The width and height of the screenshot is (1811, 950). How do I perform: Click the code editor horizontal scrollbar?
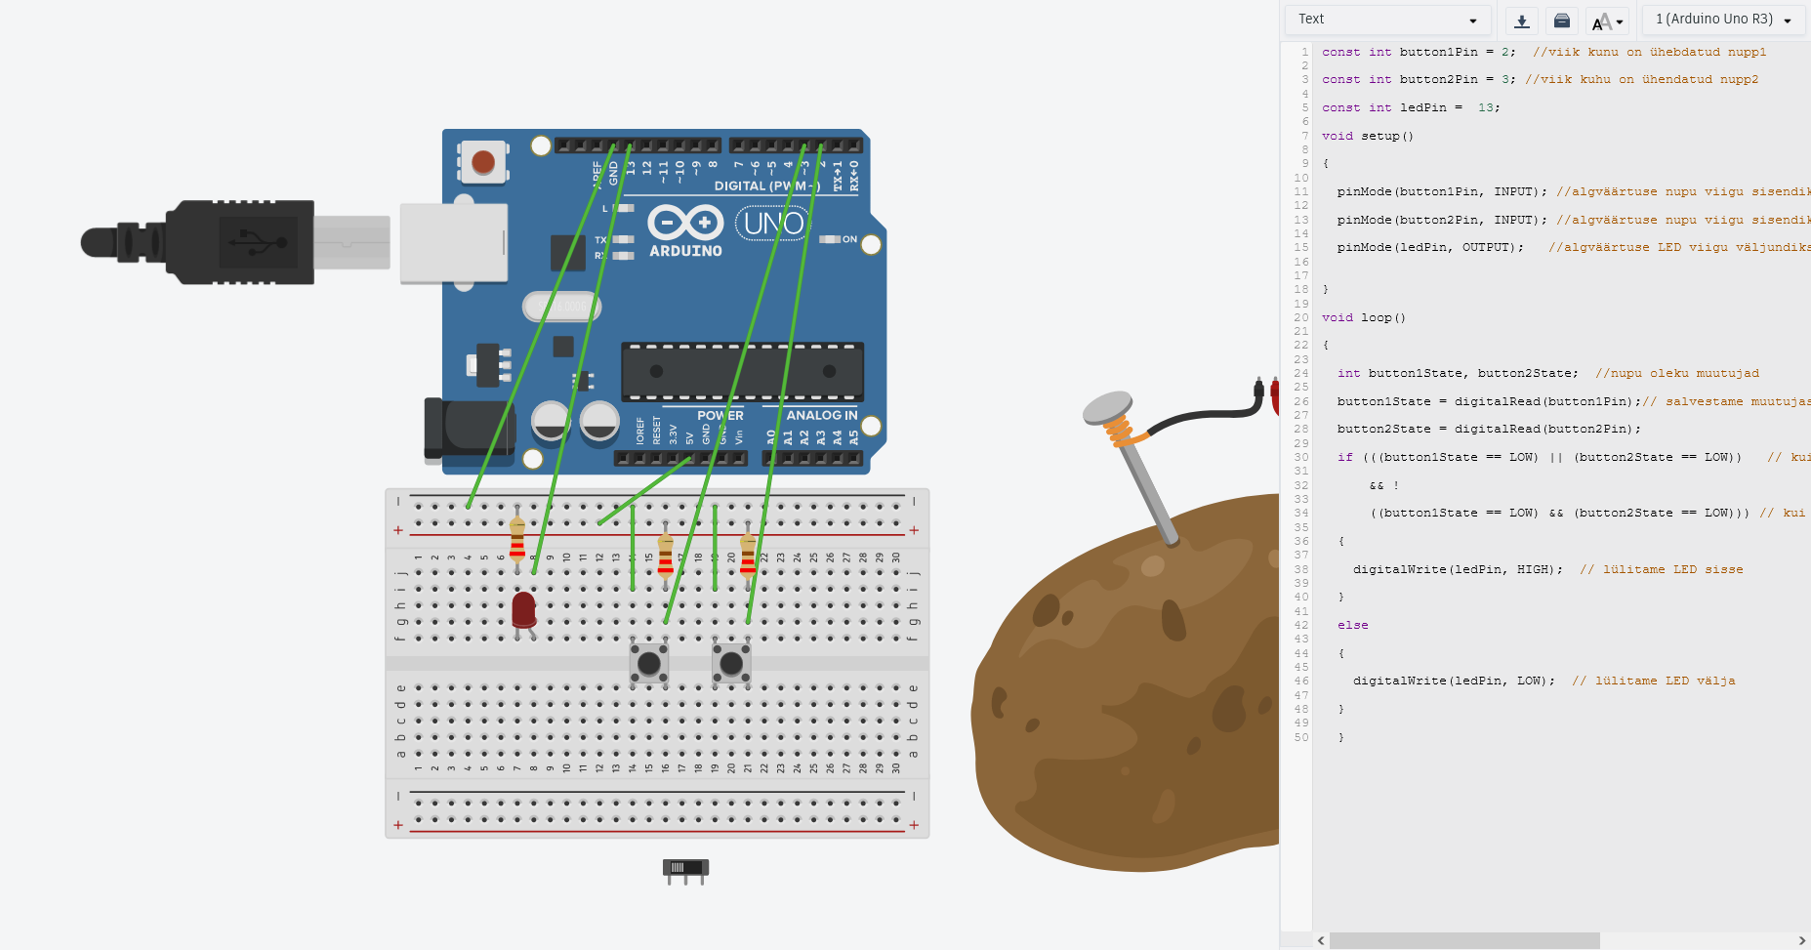point(1464,940)
